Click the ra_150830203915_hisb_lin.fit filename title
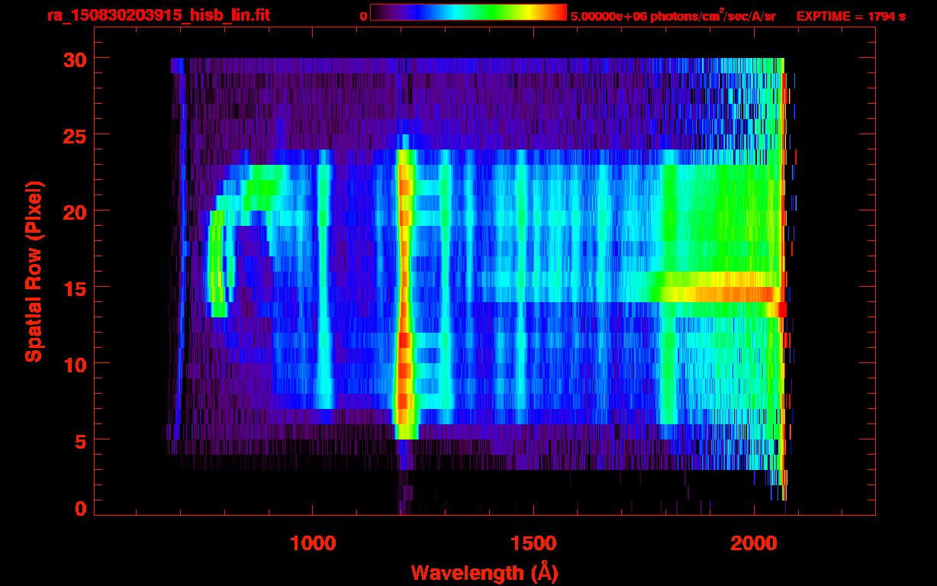The image size is (937, 586). tap(158, 16)
